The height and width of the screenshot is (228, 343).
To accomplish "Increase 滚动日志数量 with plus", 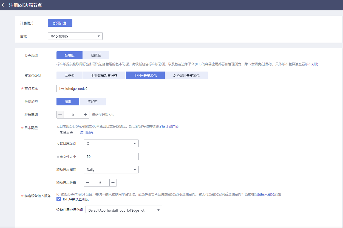I will pyautogui.click(x=113, y=183).
